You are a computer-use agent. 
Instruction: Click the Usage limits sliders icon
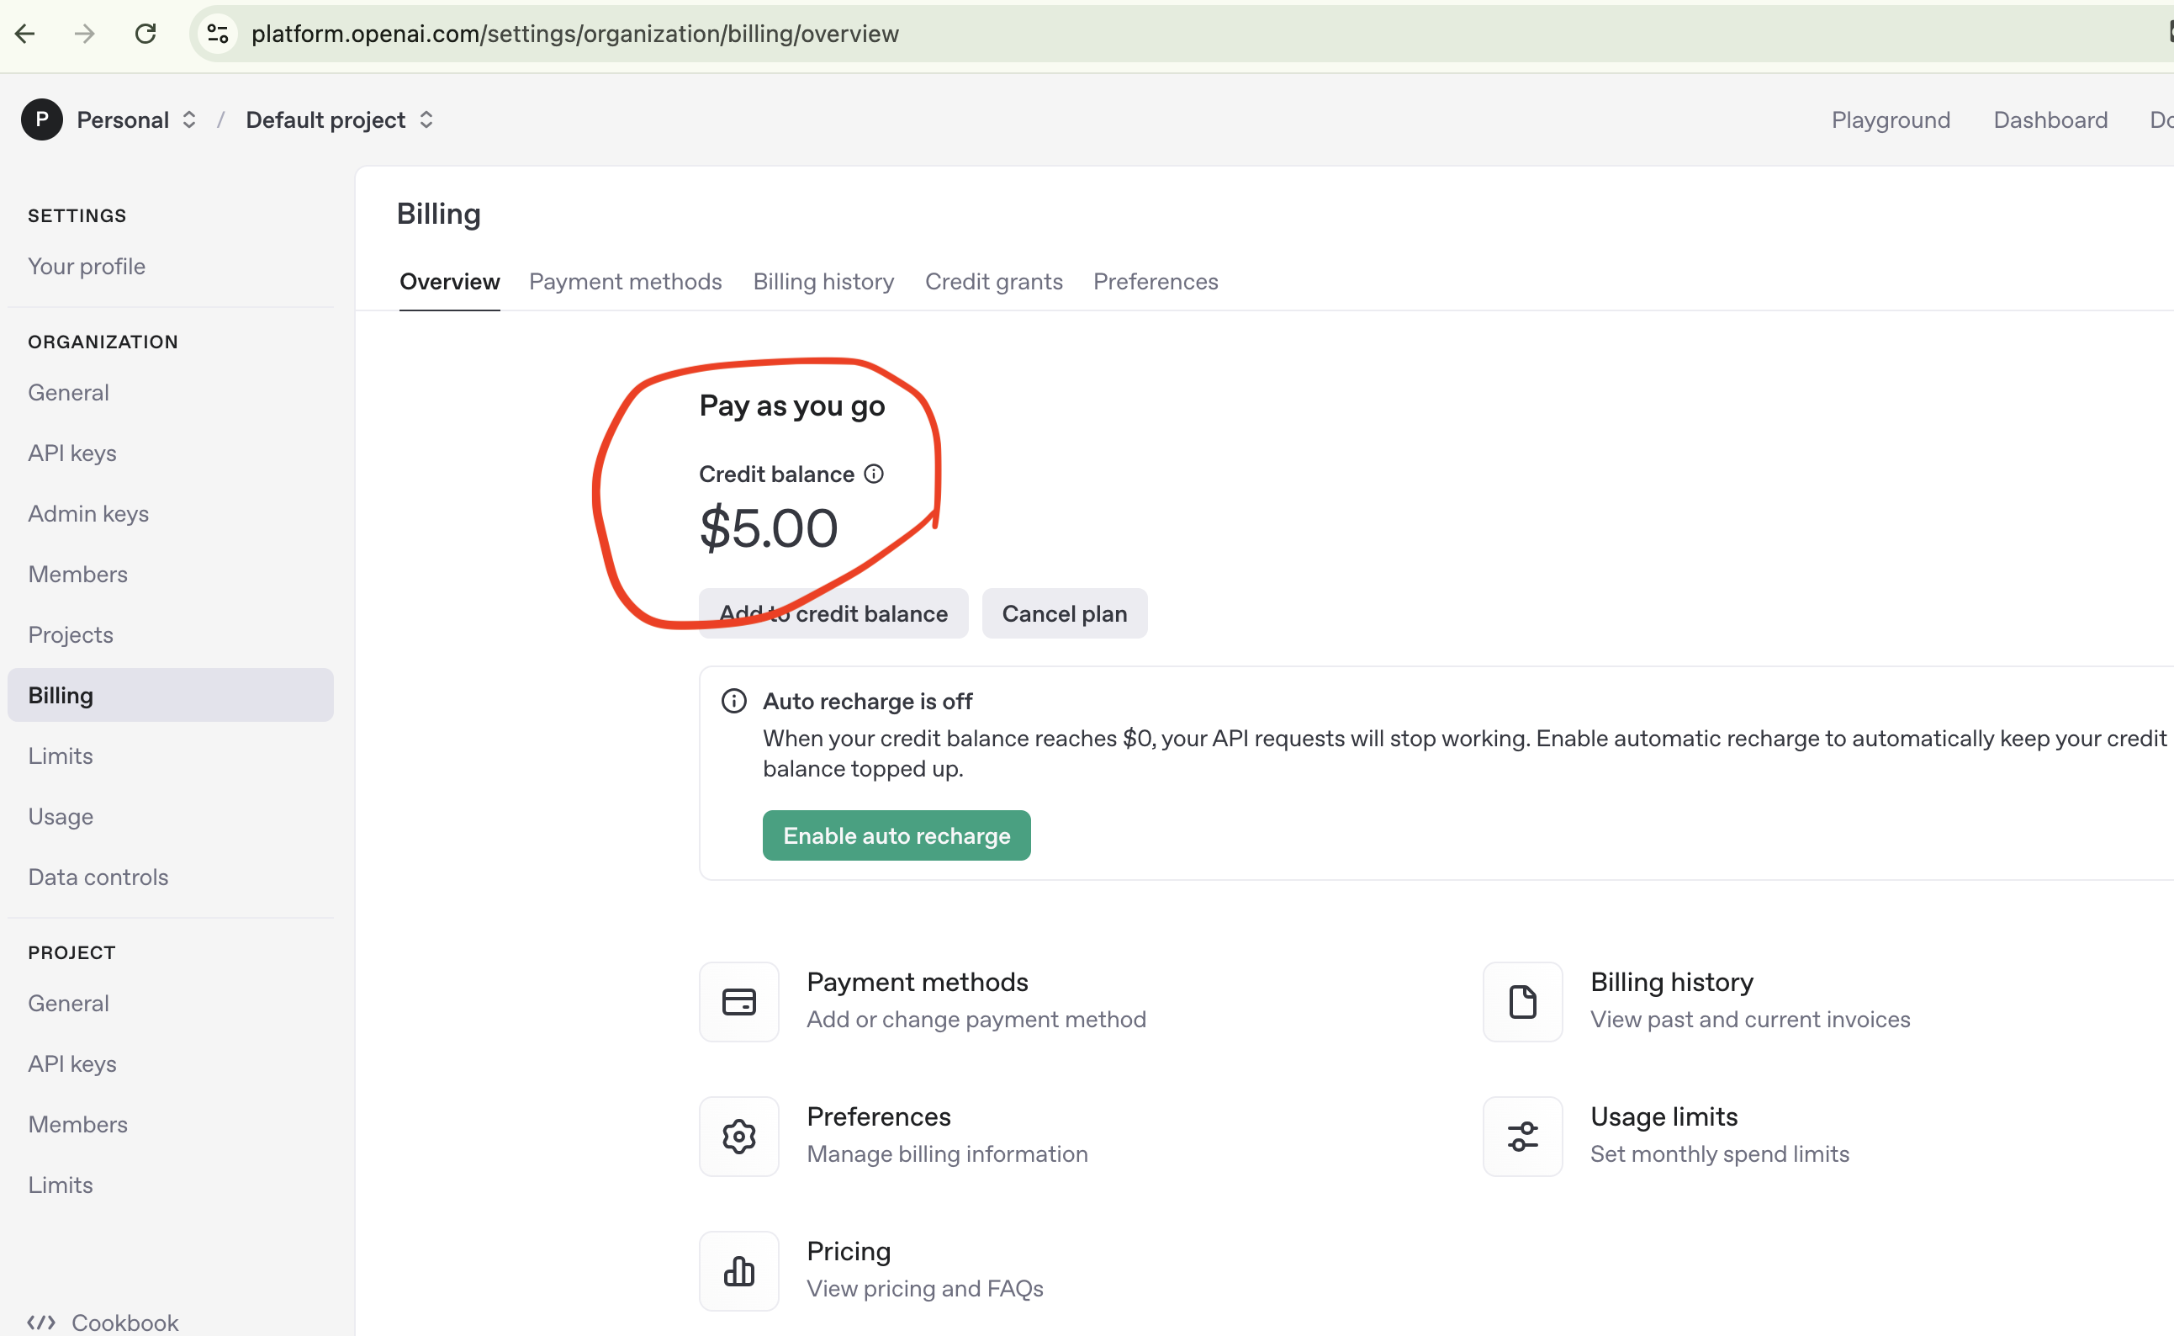point(1521,1136)
